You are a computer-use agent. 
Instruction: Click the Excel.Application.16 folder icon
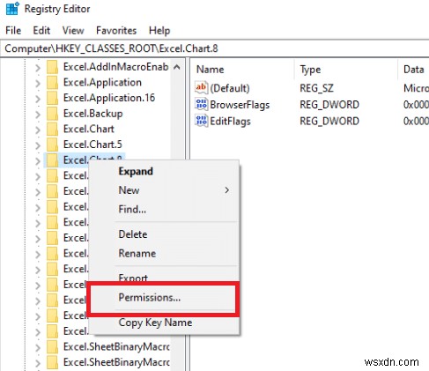click(x=53, y=98)
